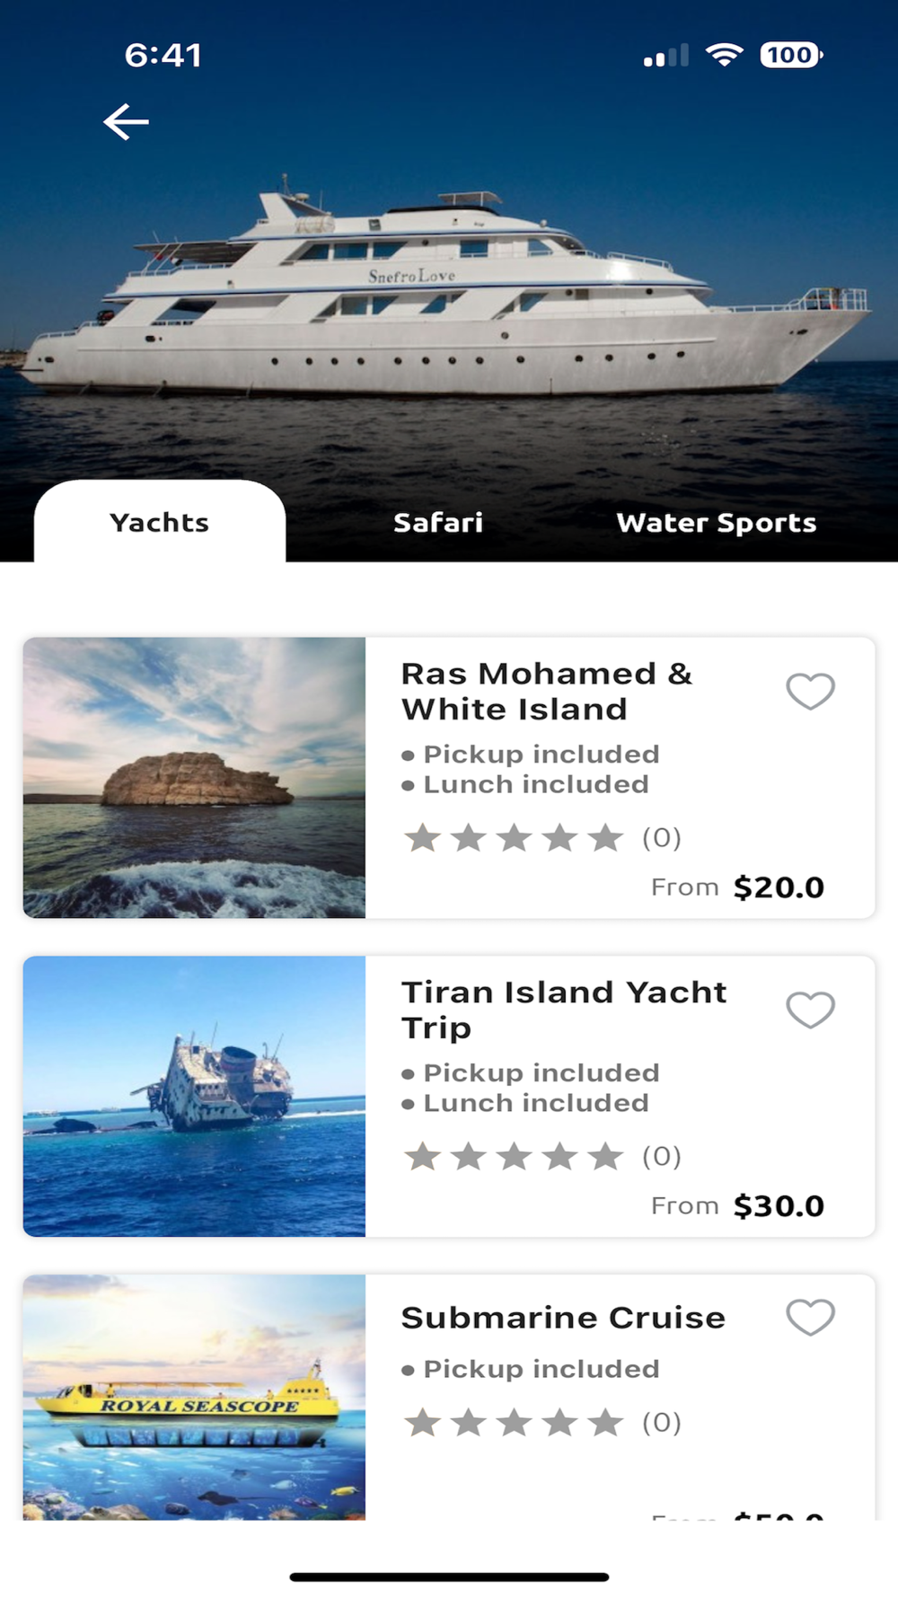Viewport: 898px width, 1597px height.
Task: Select the Yachts tab
Action: [x=160, y=523]
